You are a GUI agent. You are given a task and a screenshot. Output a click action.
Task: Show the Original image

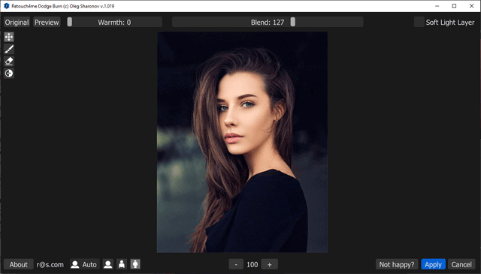pyautogui.click(x=17, y=22)
